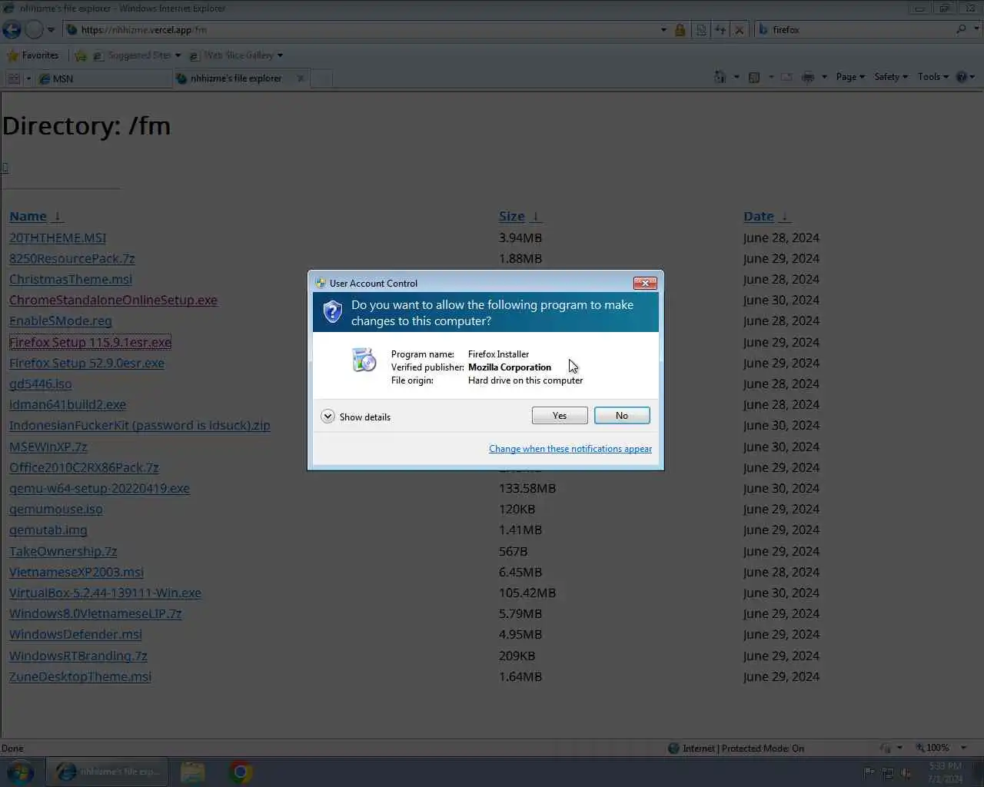Image resolution: width=984 pixels, height=787 pixels.
Task: Open the Safety menu
Action: (891, 77)
